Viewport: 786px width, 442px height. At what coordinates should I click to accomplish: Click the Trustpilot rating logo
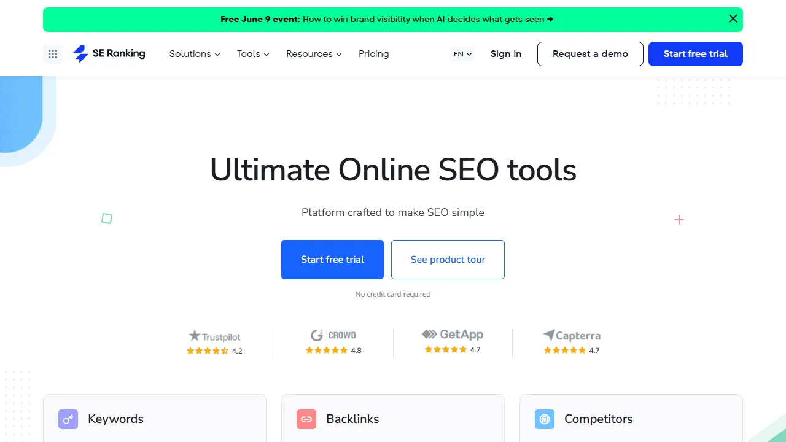tap(214, 336)
